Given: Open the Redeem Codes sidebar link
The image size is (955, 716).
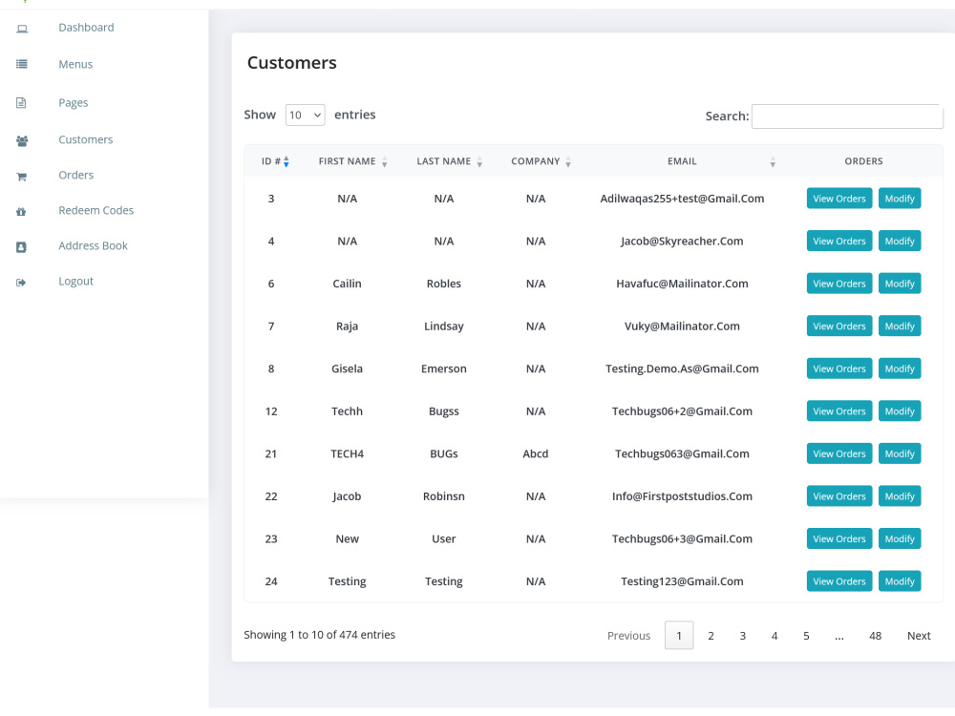Looking at the screenshot, I should pyautogui.click(x=95, y=210).
